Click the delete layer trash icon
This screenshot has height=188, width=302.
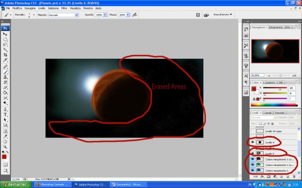pyautogui.click(x=294, y=176)
